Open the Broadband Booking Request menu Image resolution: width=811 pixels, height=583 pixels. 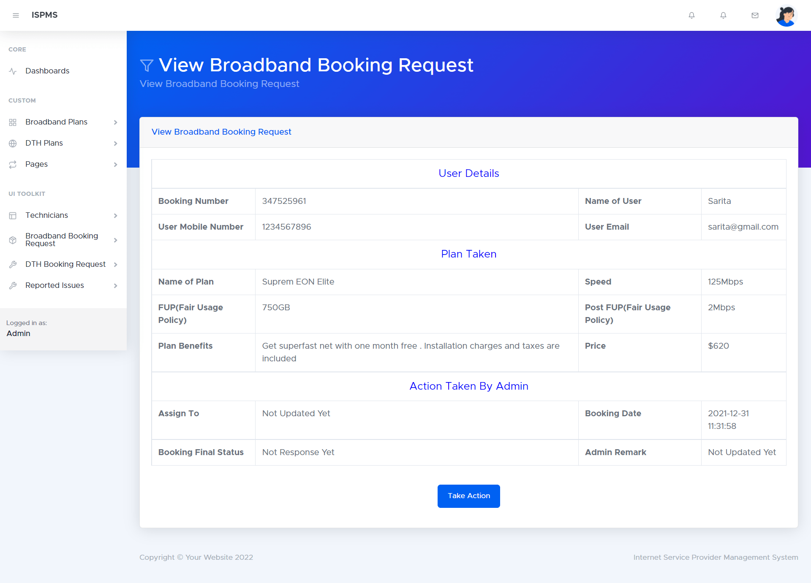[x=62, y=240]
